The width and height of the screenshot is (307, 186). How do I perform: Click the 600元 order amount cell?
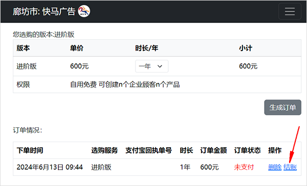tap(209, 167)
